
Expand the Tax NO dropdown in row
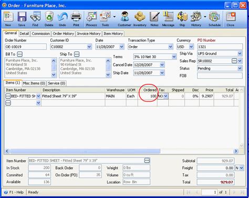click(x=165, y=96)
